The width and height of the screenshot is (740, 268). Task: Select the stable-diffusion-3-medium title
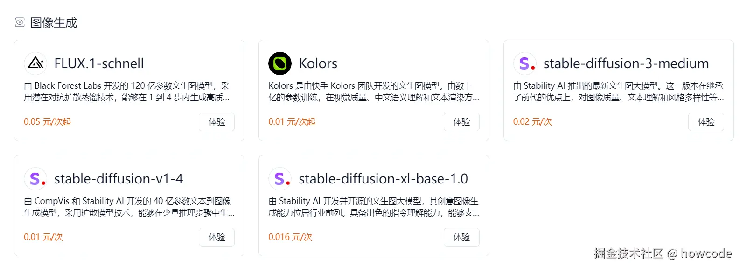626,63
